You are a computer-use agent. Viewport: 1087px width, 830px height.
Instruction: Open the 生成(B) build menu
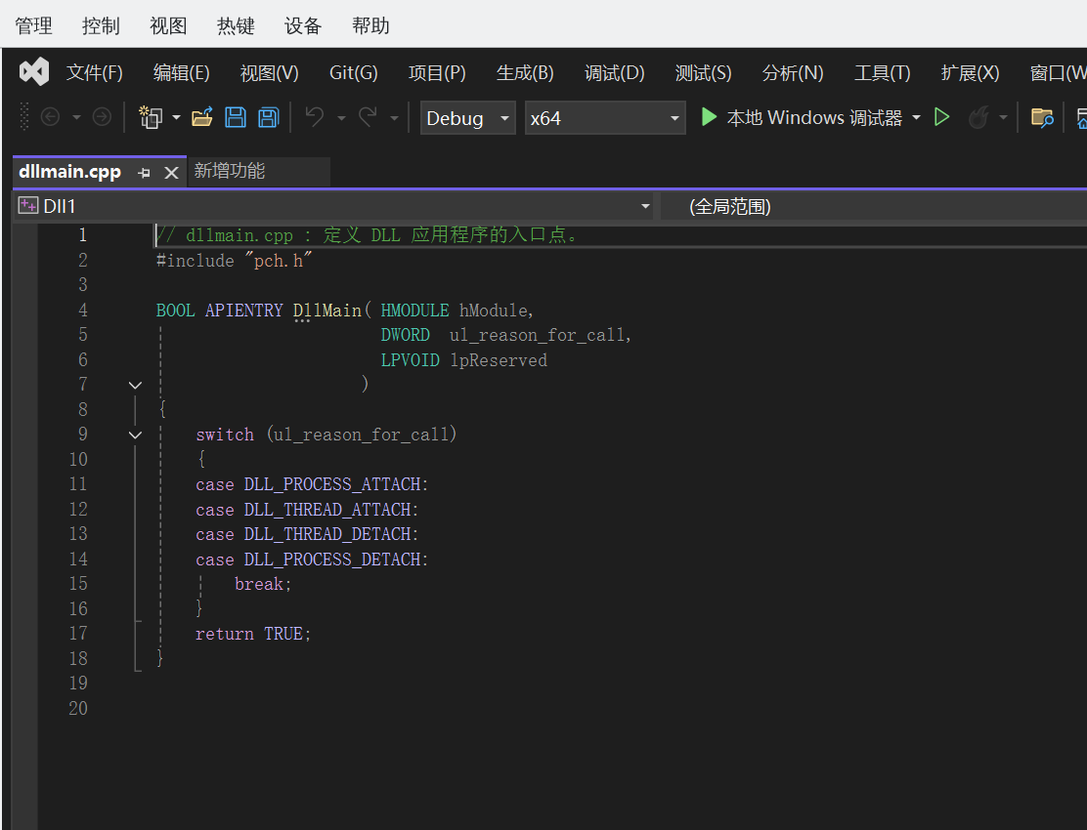(x=525, y=73)
